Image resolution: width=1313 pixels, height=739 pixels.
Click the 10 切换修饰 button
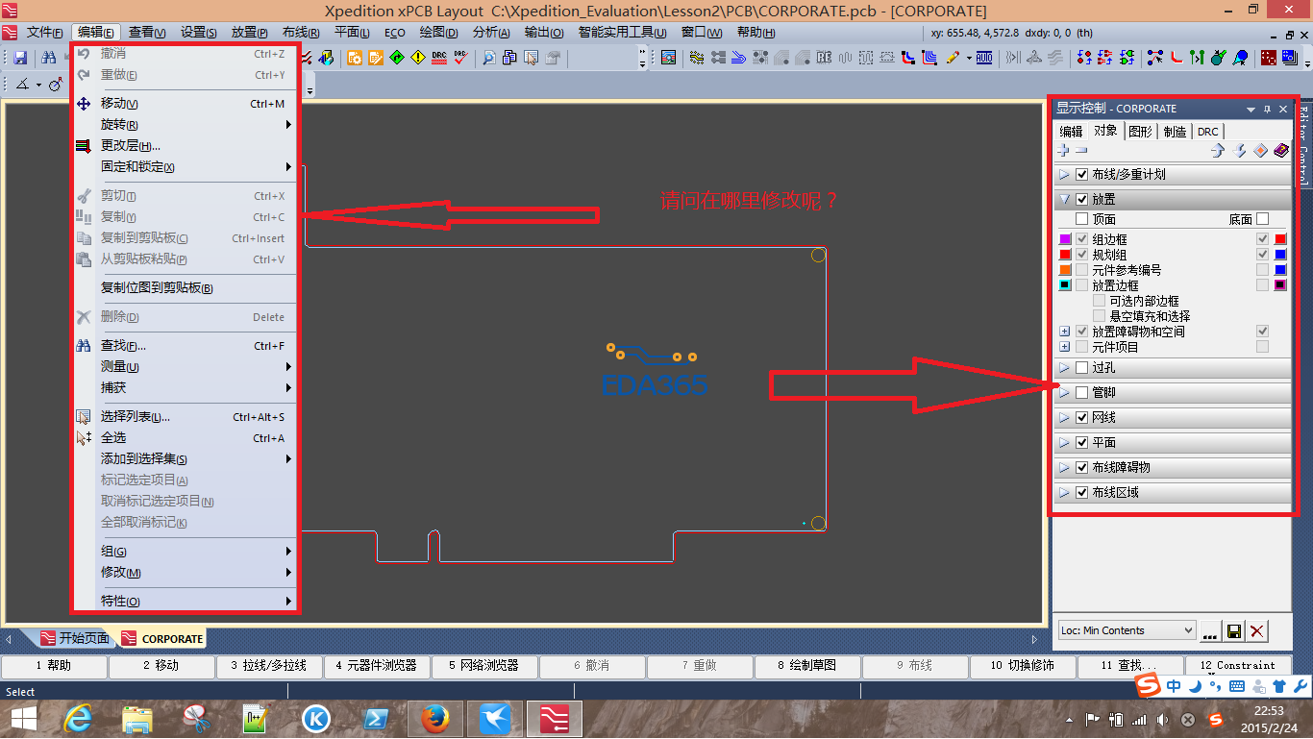click(1024, 665)
